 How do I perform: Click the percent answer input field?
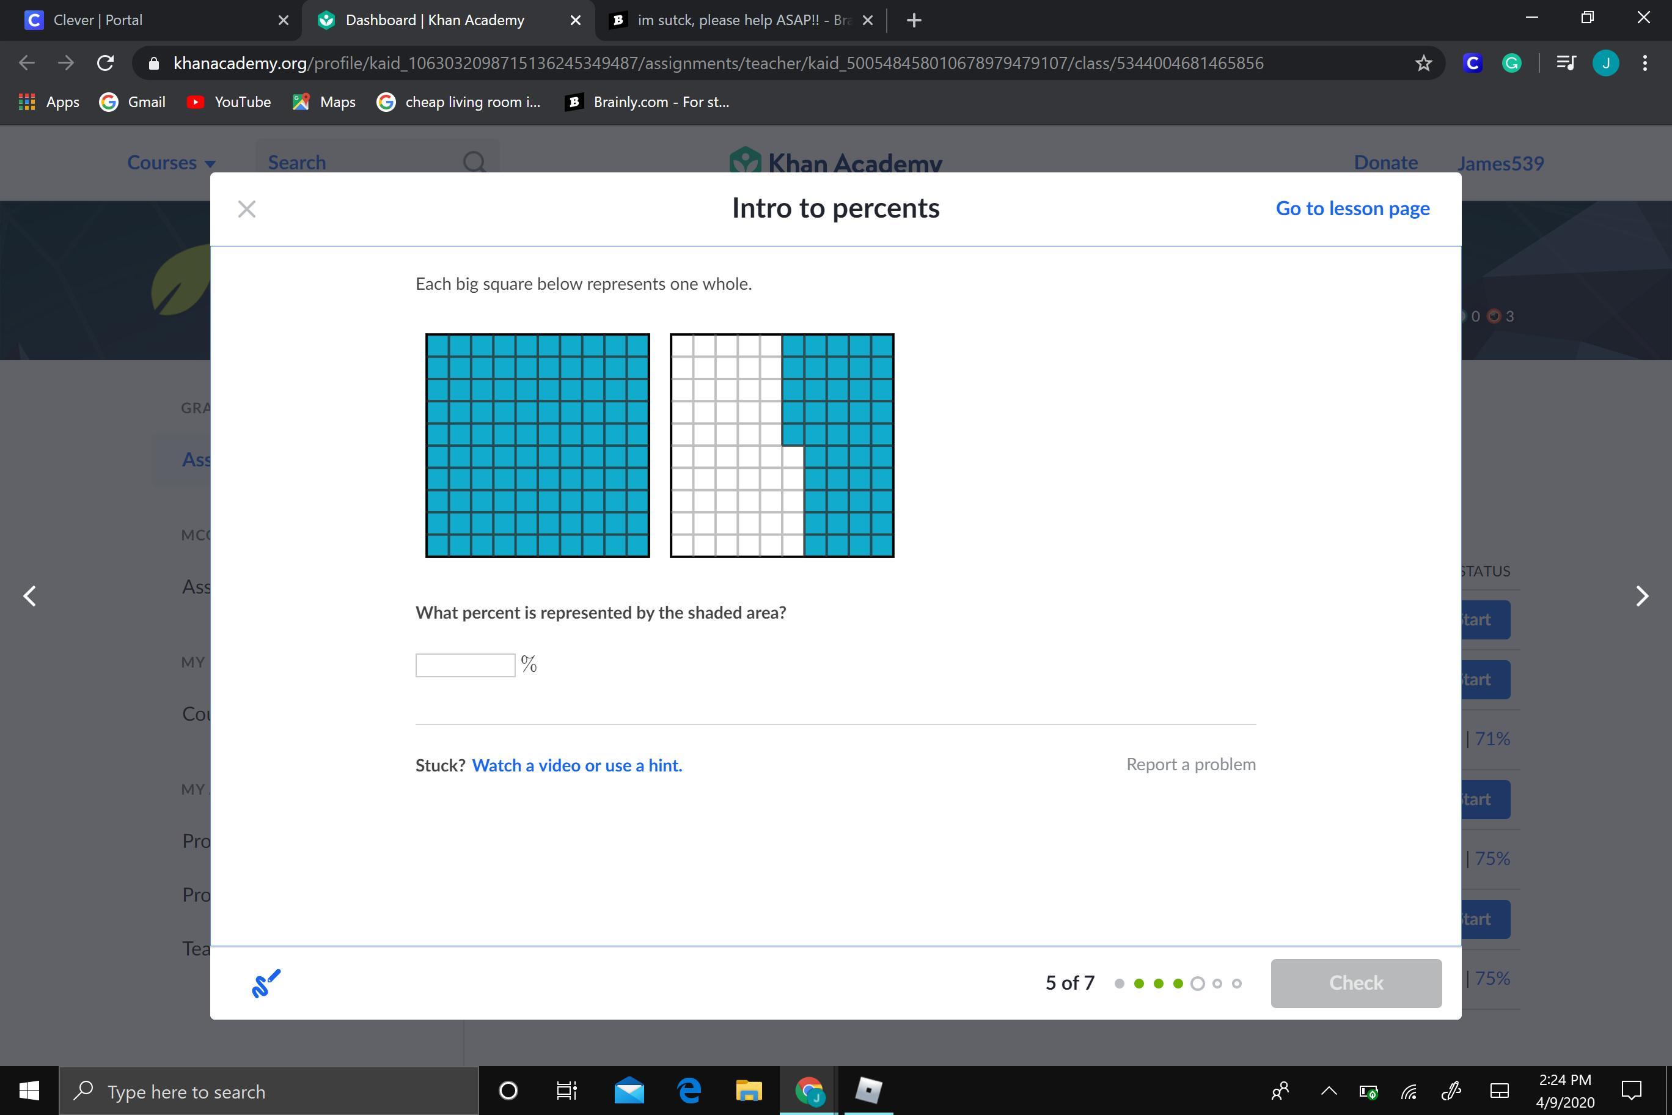pos(465,665)
